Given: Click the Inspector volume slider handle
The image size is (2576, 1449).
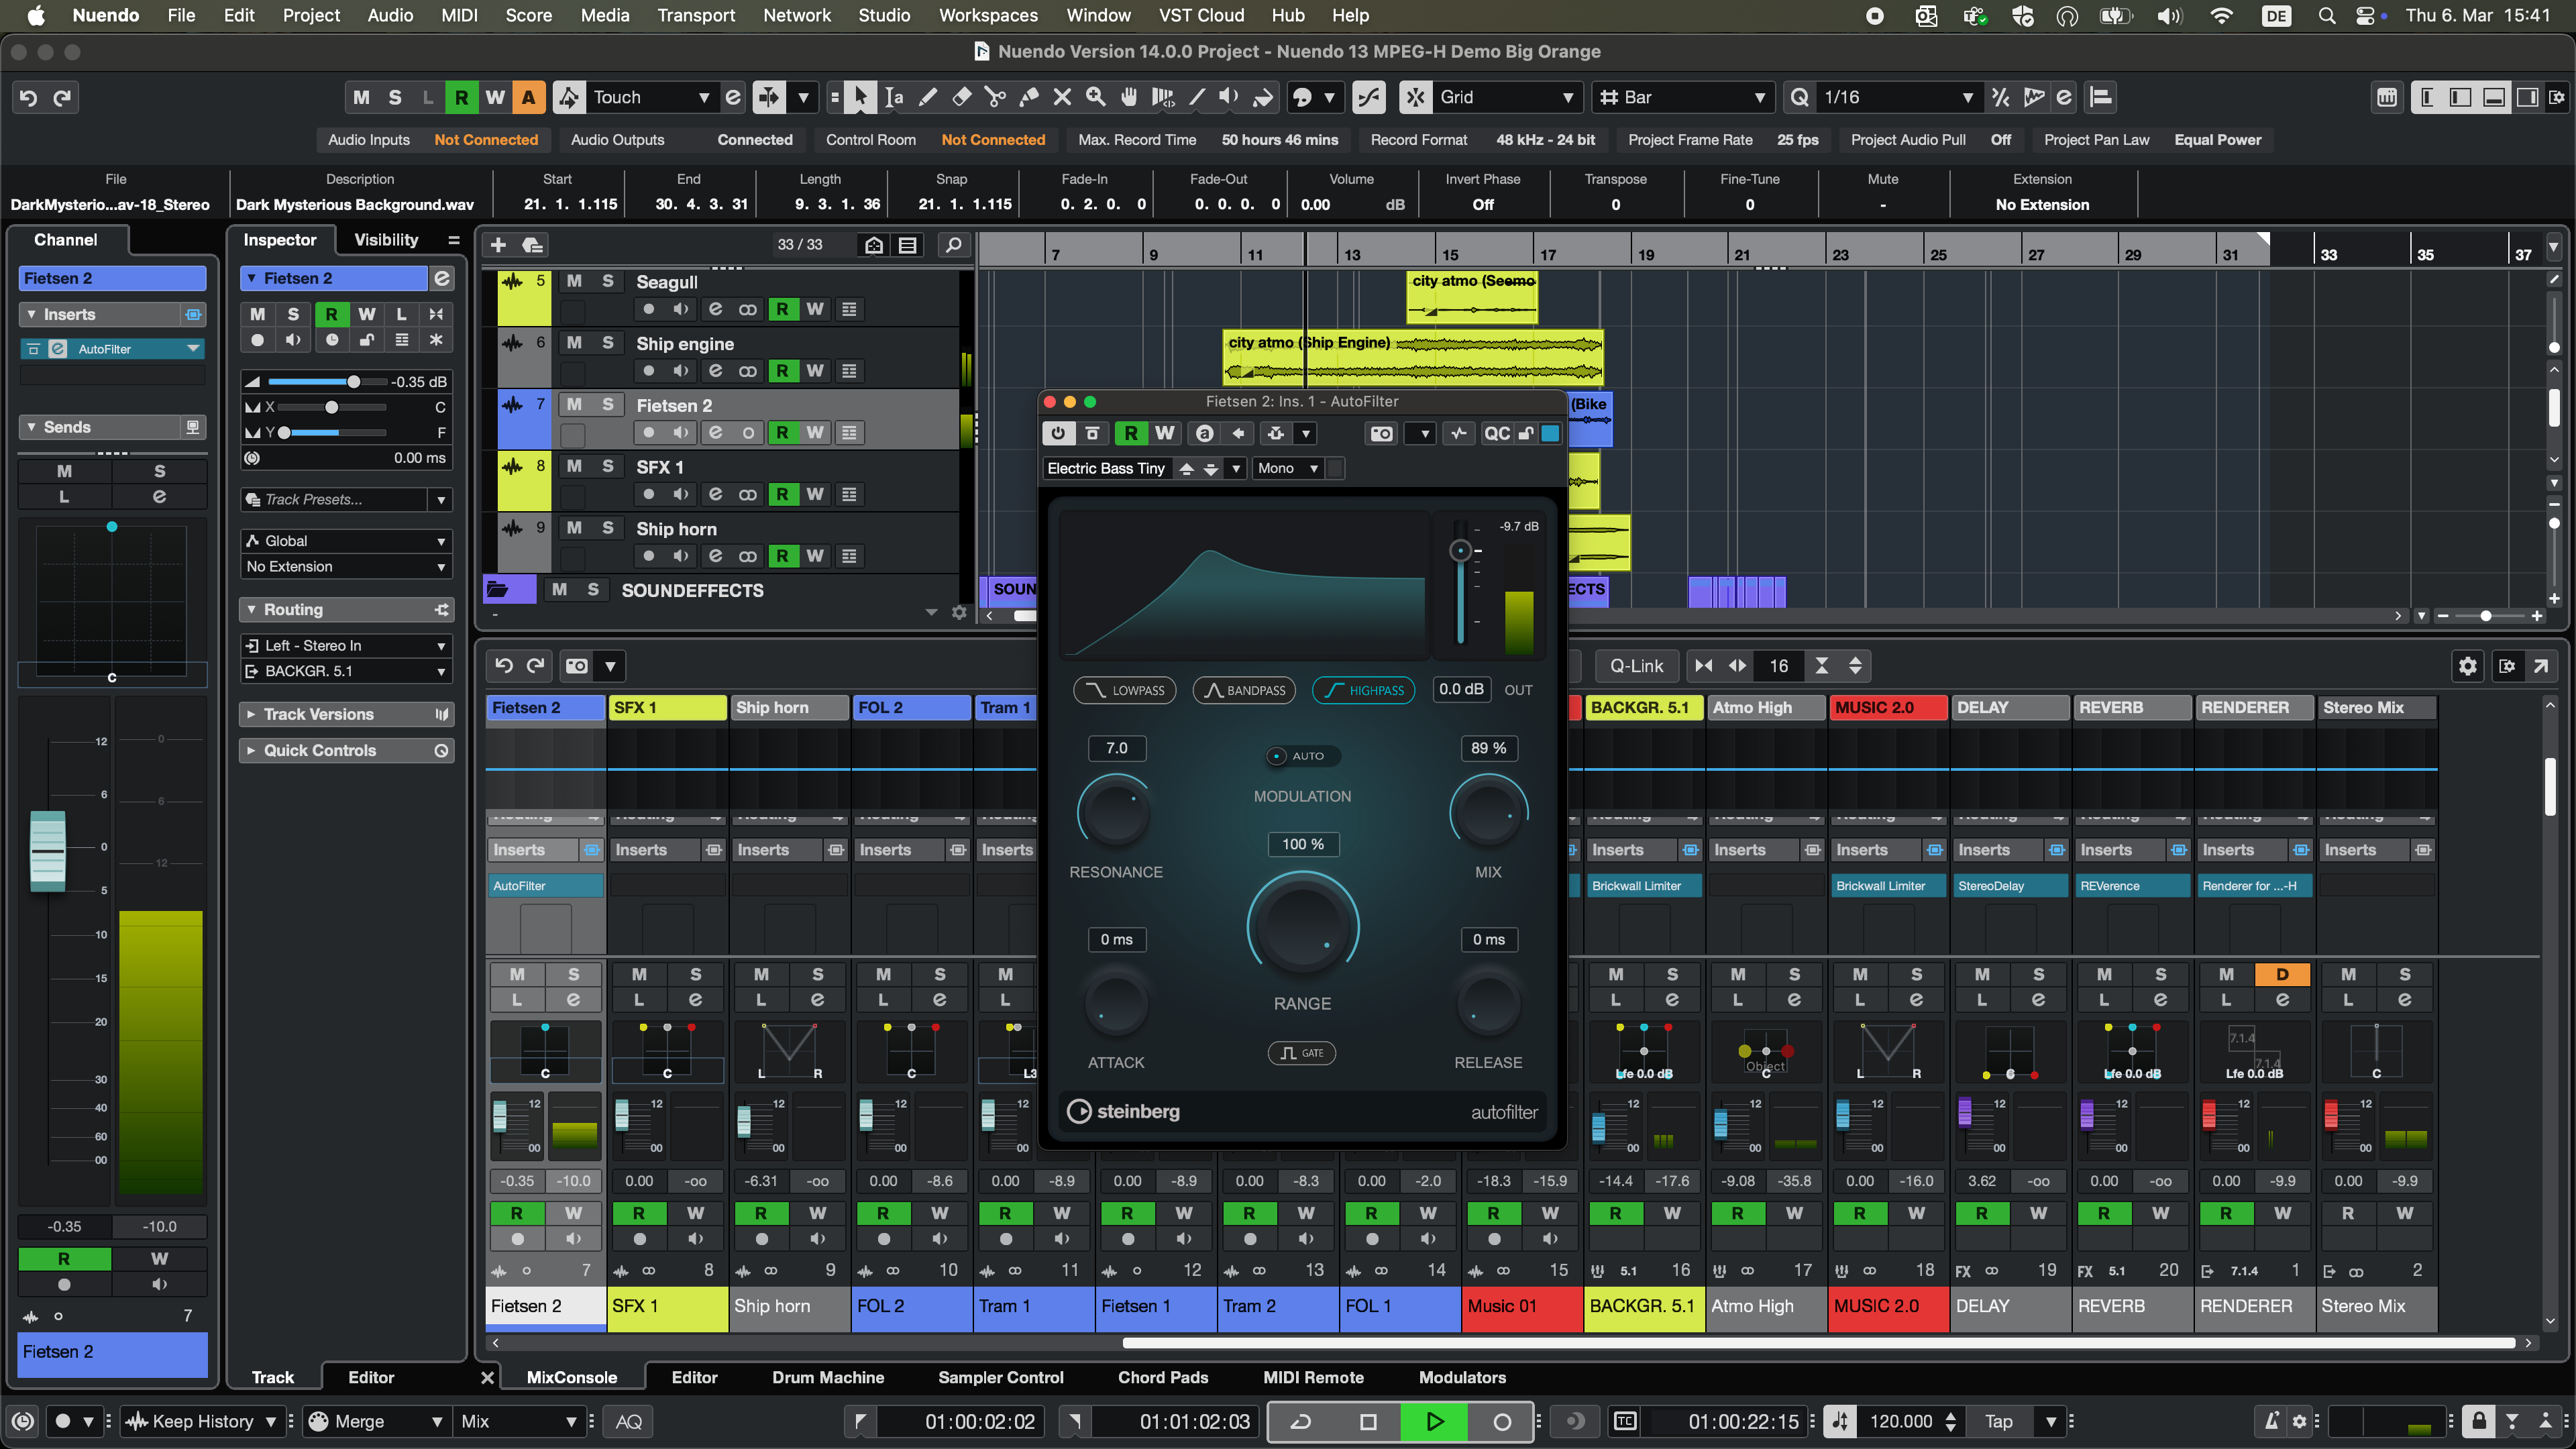Looking at the screenshot, I should point(353,382).
